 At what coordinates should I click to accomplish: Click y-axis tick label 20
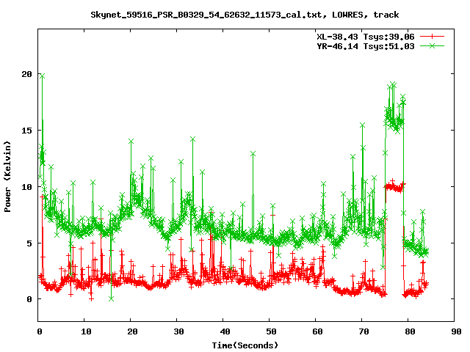pos(26,74)
